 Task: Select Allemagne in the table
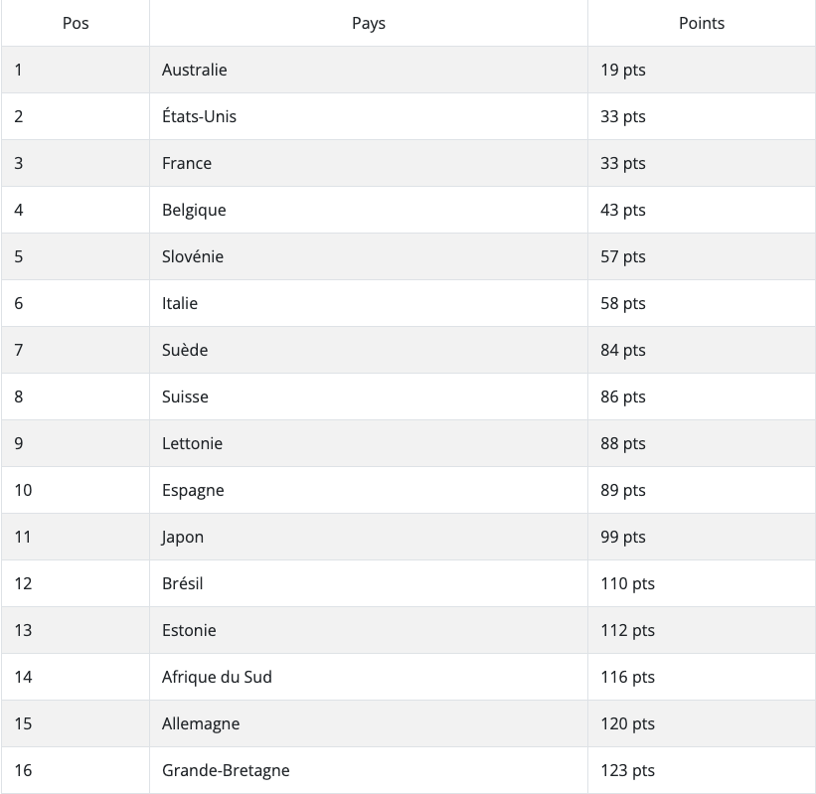coord(201,723)
